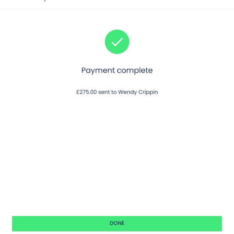This screenshot has height=234, width=234.
Task: Tap the DONE label on the bottom bar
Action: point(117,223)
